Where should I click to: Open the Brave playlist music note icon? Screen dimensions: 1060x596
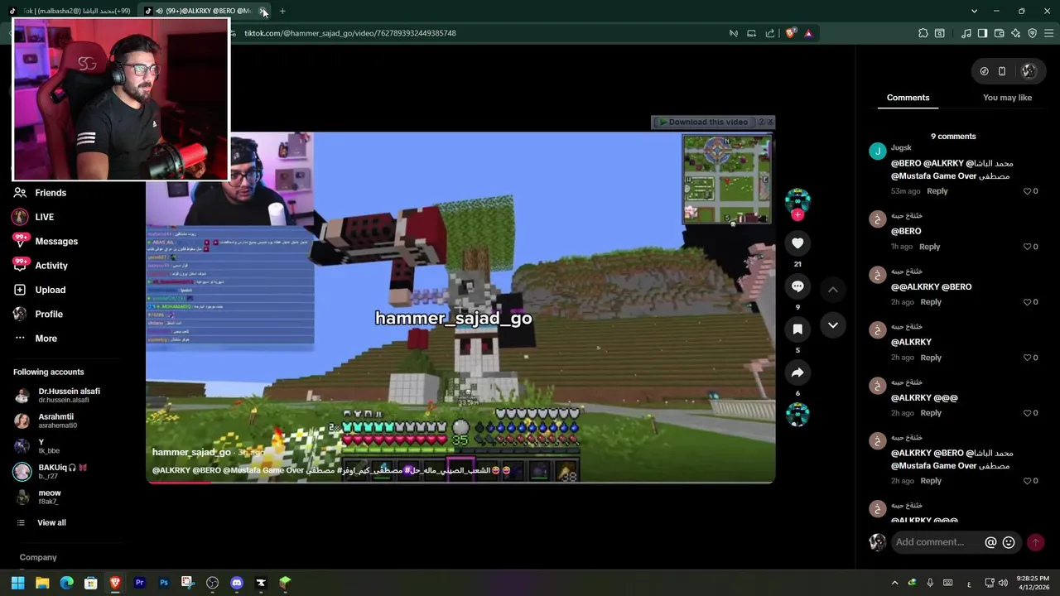click(966, 33)
